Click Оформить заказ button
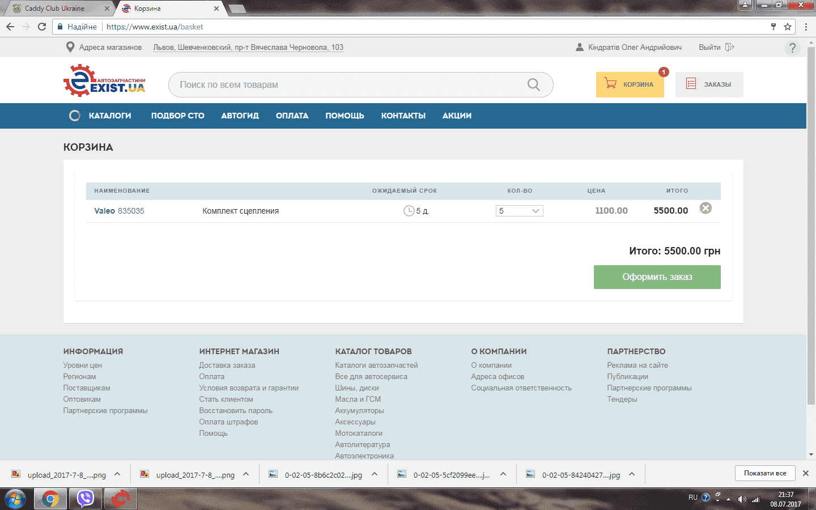 coord(657,277)
